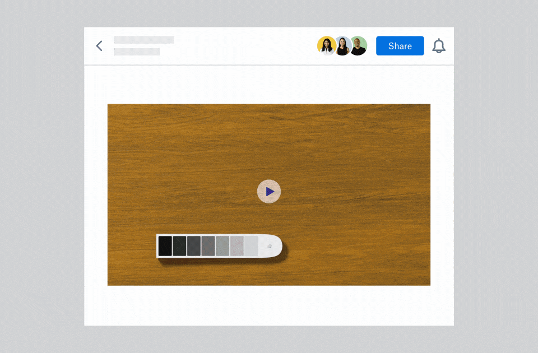Click the Share button
This screenshot has height=353, width=538.
(x=400, y=46)
